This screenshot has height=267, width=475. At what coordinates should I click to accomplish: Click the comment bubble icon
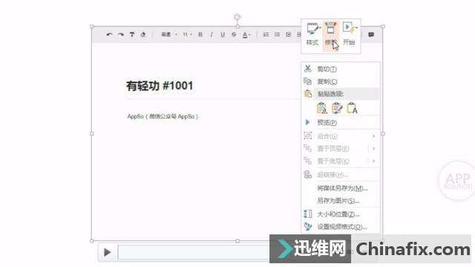[x=371, y=35]
